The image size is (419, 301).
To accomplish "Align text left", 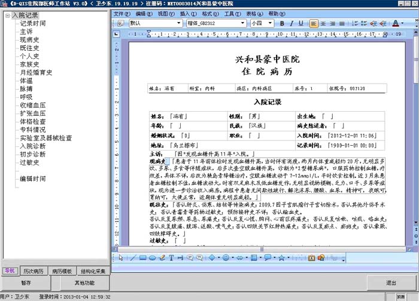I will (314, 23).
